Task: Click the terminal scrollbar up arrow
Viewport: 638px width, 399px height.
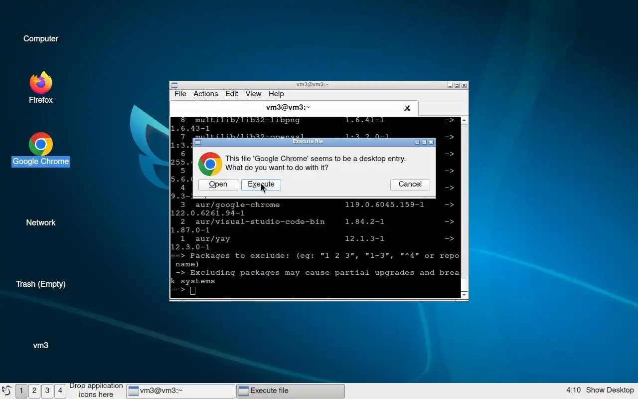Action: click(x=464, y=121)
